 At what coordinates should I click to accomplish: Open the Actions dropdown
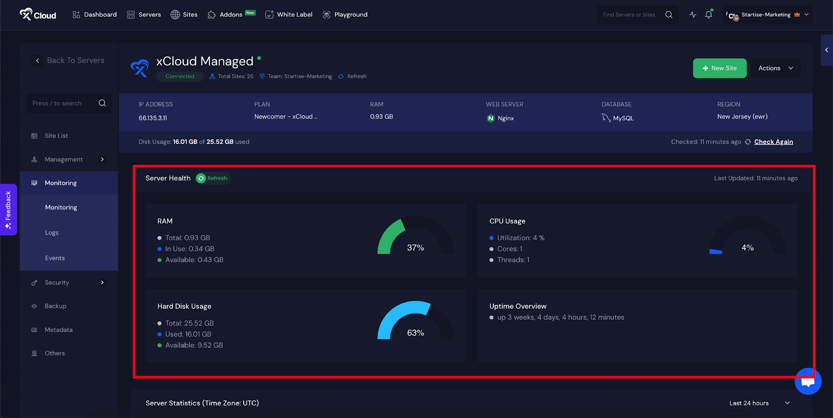pyautogui.click(x=775, y=68)
